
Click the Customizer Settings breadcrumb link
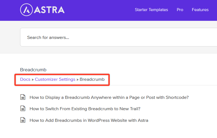click(x=55, y=79)
